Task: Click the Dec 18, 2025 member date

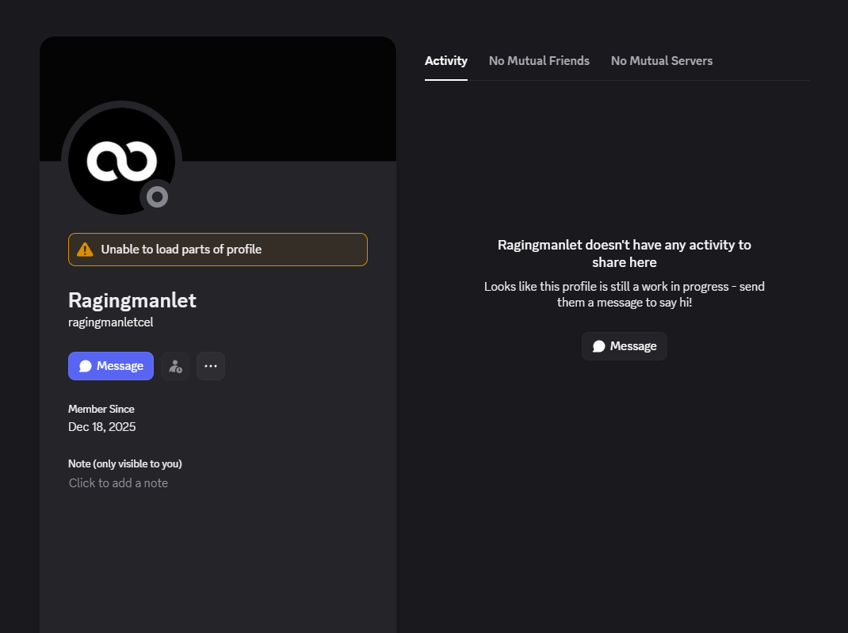Action: click(101, 427)
